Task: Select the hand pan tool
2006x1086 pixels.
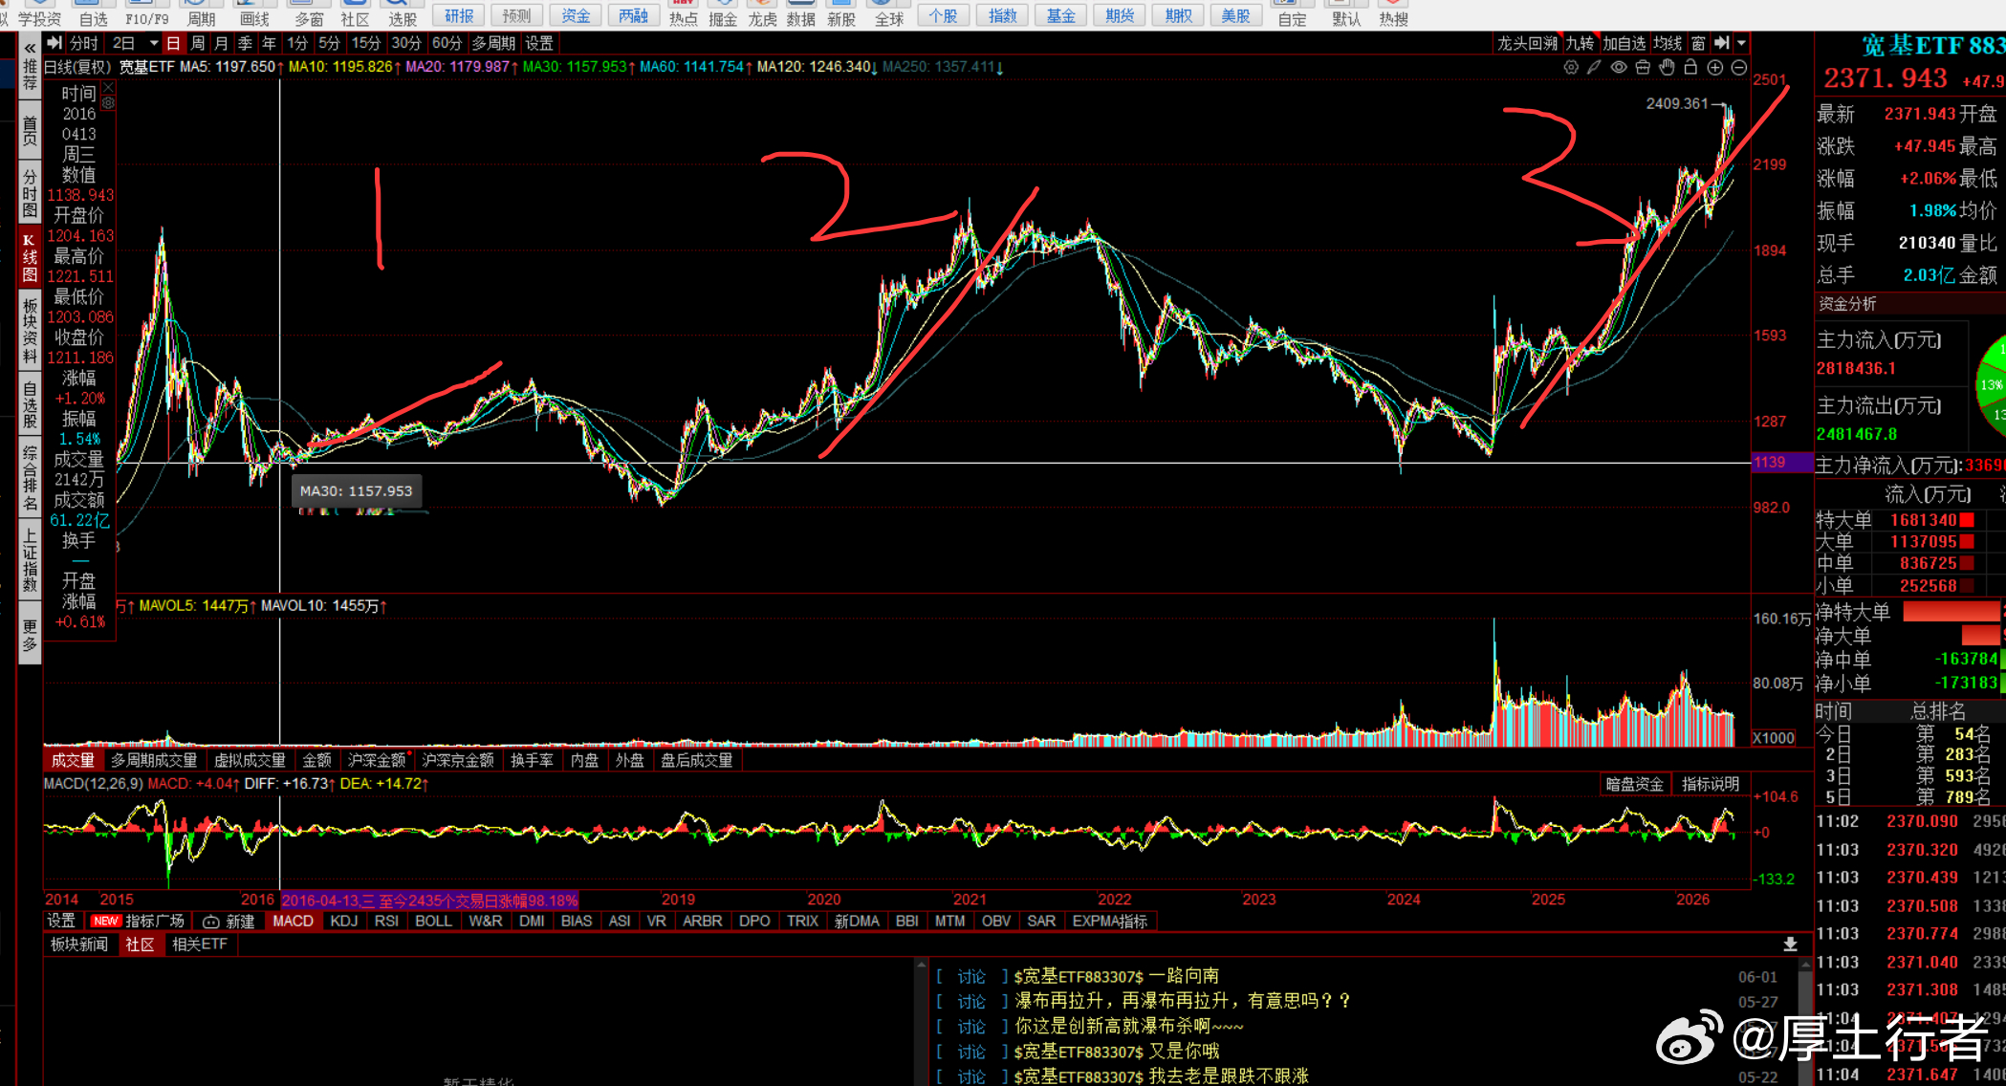Action: pos(1667,67)
